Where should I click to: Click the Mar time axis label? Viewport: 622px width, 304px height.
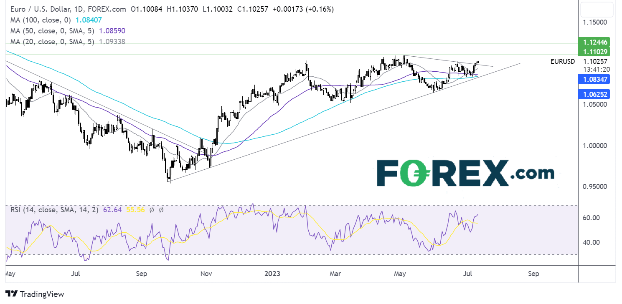tap(336, 274)
